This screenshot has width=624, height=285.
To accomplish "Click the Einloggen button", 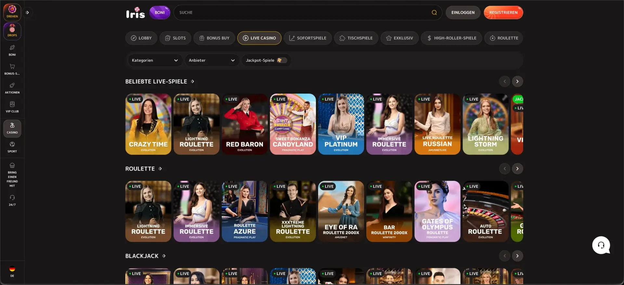I will click(463, 13).
